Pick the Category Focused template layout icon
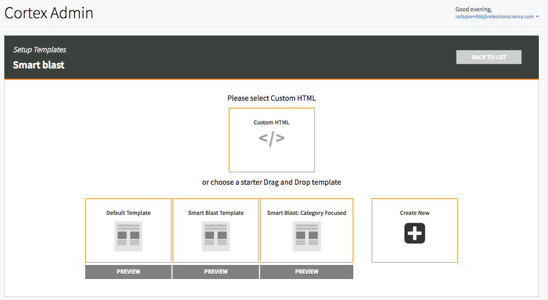Viewport: 548px width, 300px height. pos(306,237)
